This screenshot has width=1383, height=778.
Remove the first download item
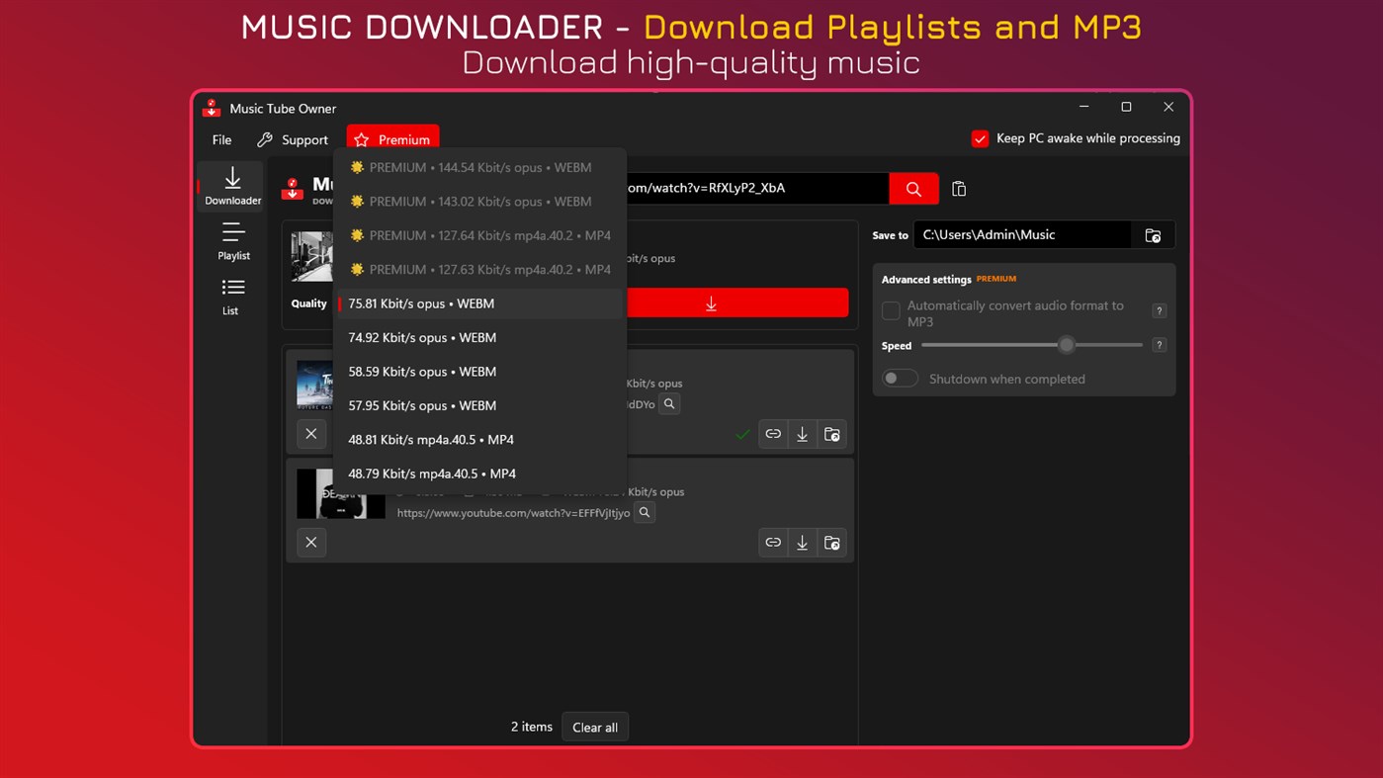point(311,433)
